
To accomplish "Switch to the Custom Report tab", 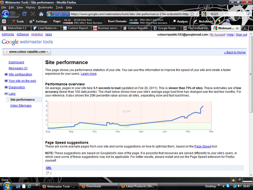I will [x=76, y=28].
